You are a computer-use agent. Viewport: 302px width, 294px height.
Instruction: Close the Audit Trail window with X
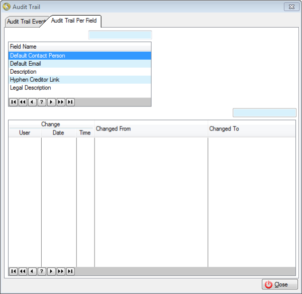click(291, 7)
